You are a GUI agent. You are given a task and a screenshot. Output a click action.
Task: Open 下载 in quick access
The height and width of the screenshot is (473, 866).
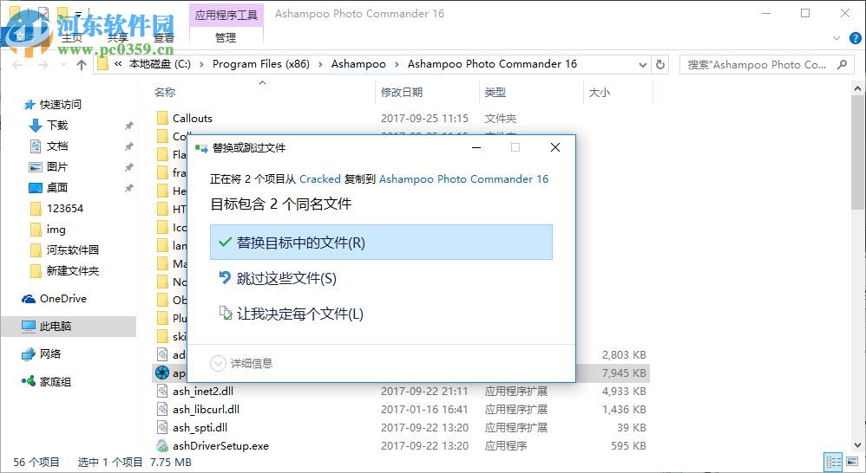[57, 125]
